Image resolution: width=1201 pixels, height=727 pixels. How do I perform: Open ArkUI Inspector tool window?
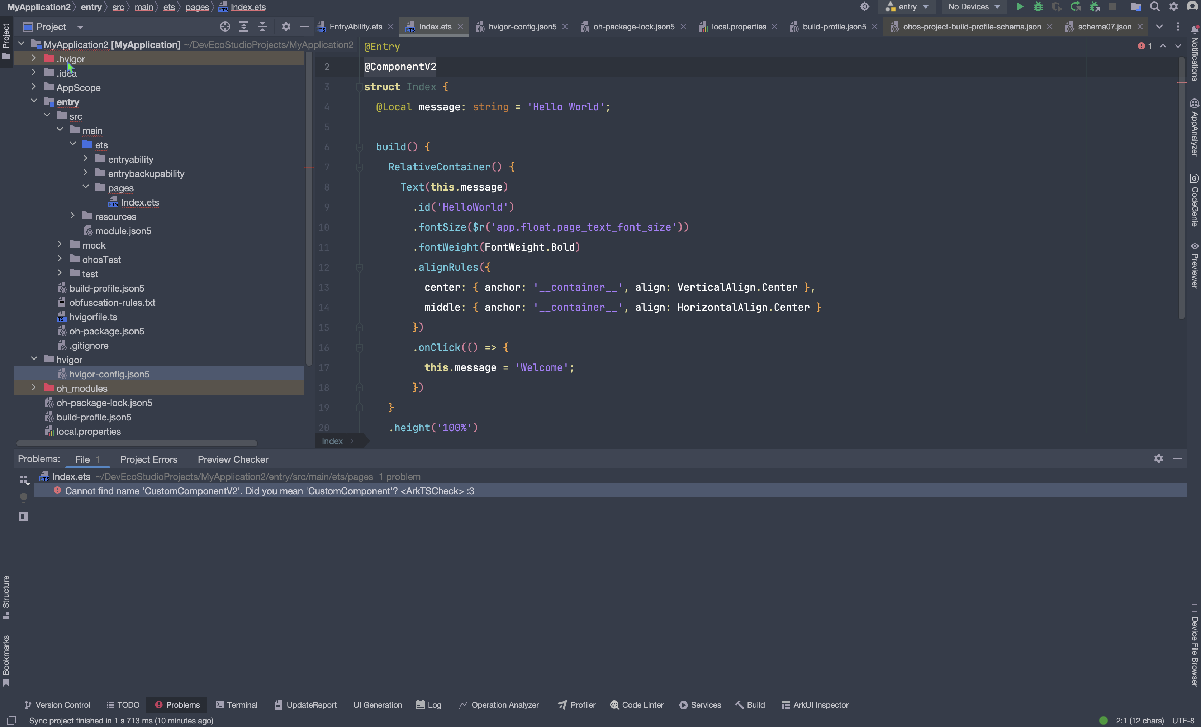pyautogui.click(x=815, y=704)
